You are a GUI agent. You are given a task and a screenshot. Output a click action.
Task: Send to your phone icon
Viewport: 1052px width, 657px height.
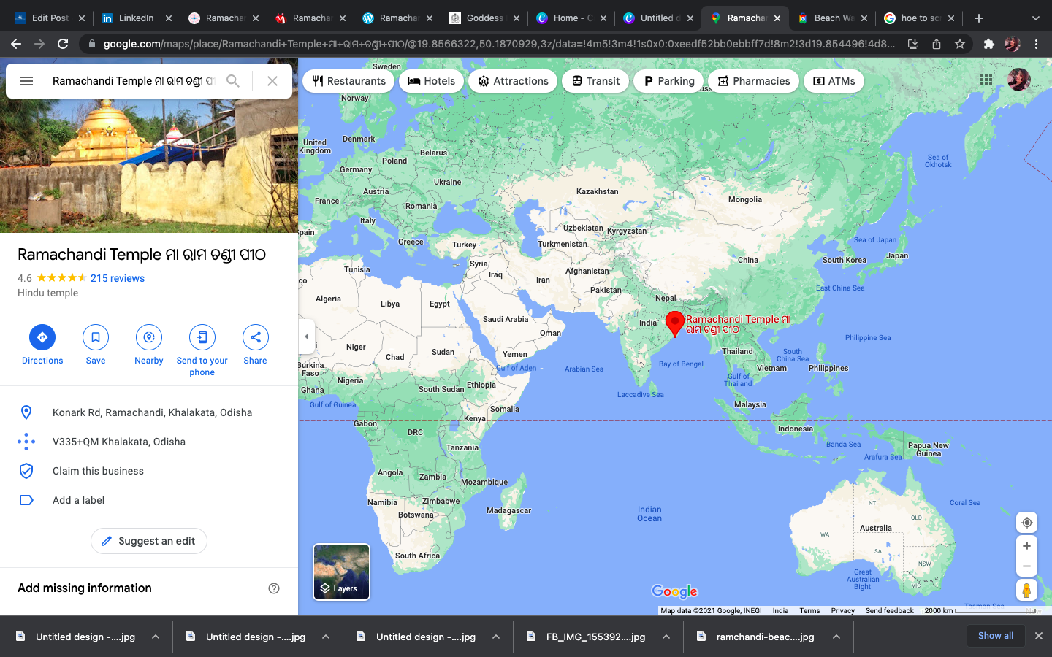(x=202, y=337)
